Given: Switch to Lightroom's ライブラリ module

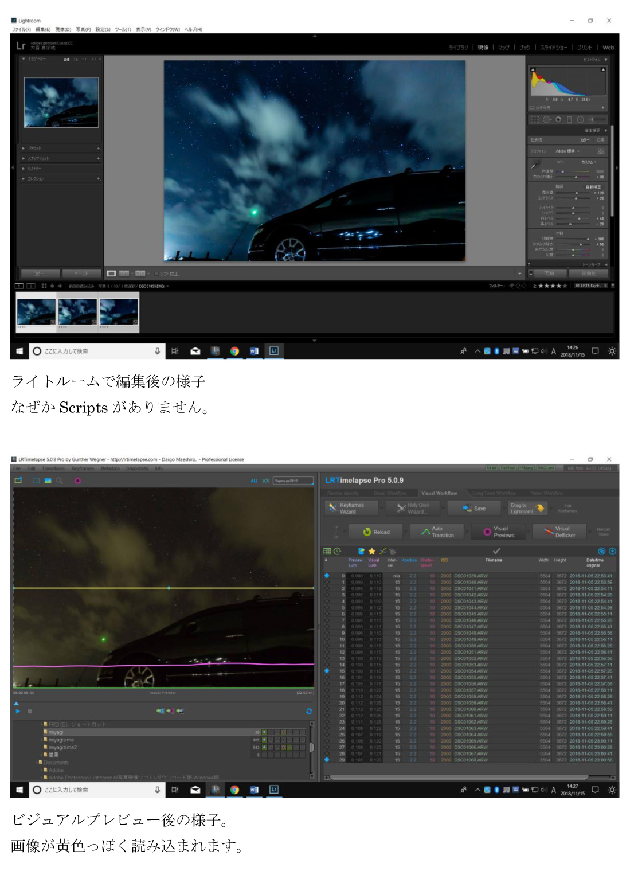Looking at the screenshot, I should [x=458, y=48].
